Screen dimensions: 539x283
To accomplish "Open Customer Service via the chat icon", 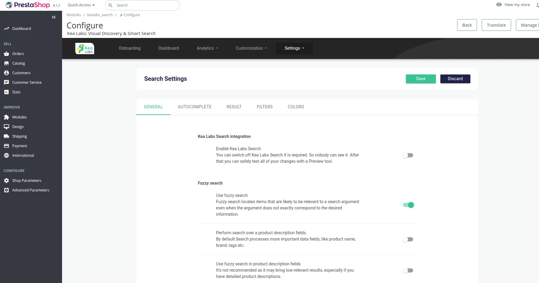I will [x=7, y=82].
